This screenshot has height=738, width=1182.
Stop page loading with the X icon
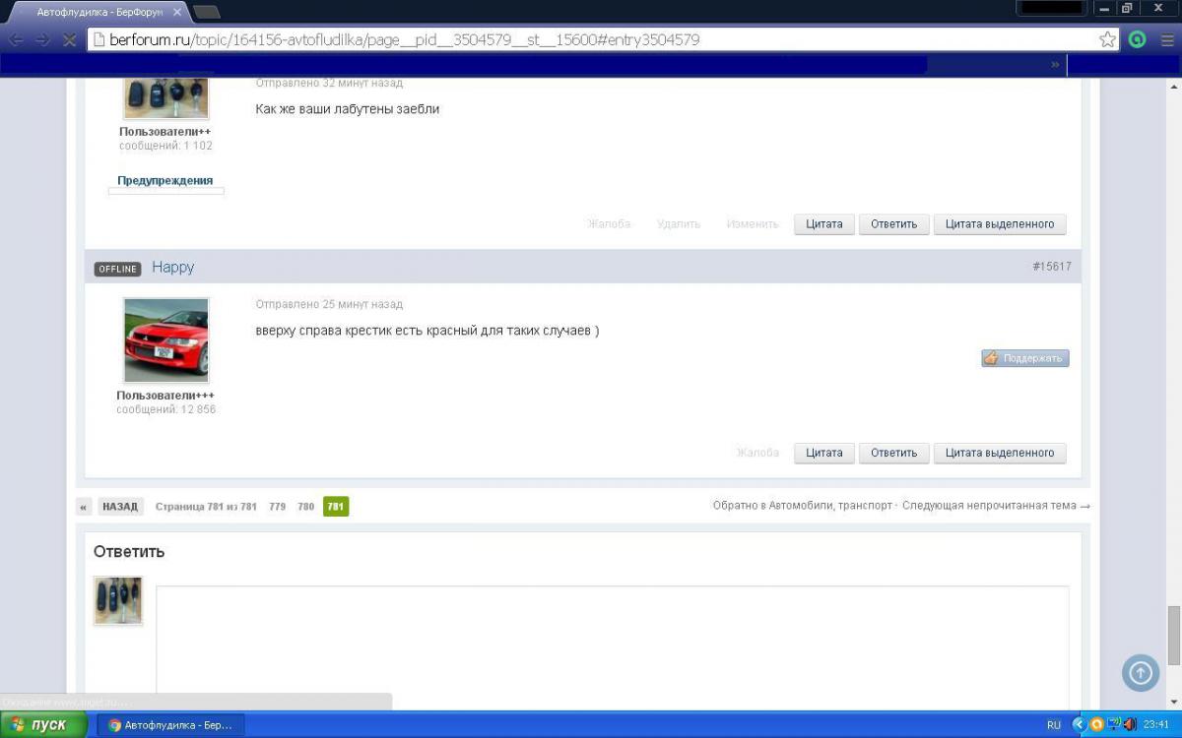pyautogui.click(x=69, y=40)
